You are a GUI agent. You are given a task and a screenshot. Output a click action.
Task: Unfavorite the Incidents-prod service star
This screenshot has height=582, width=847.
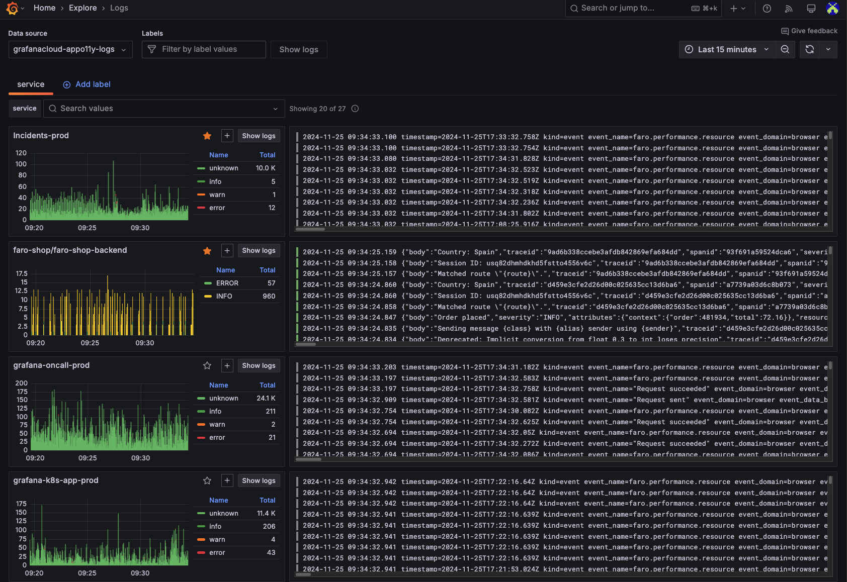[207, 136]
